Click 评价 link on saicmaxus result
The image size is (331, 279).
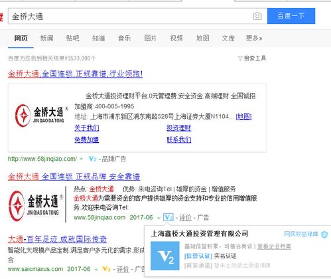pos(123,269)
